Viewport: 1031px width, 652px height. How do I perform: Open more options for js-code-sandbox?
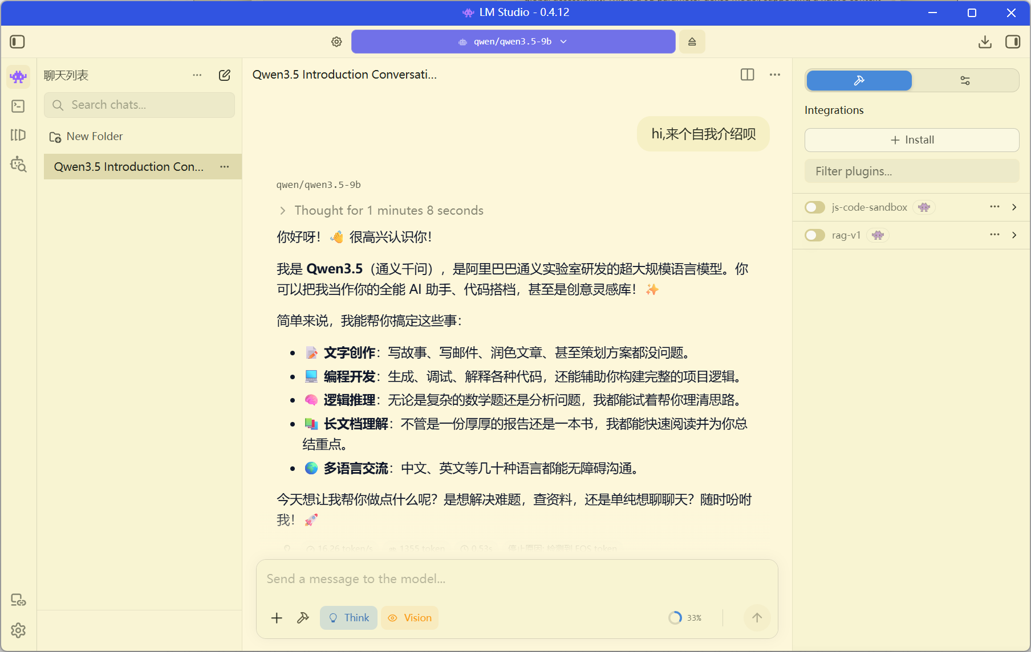coord(995,207)
